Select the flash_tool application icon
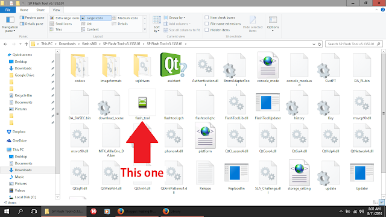 (x=142, y=102)
